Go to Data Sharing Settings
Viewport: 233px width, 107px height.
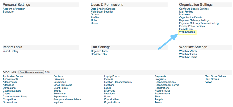[x=103, y=9]
